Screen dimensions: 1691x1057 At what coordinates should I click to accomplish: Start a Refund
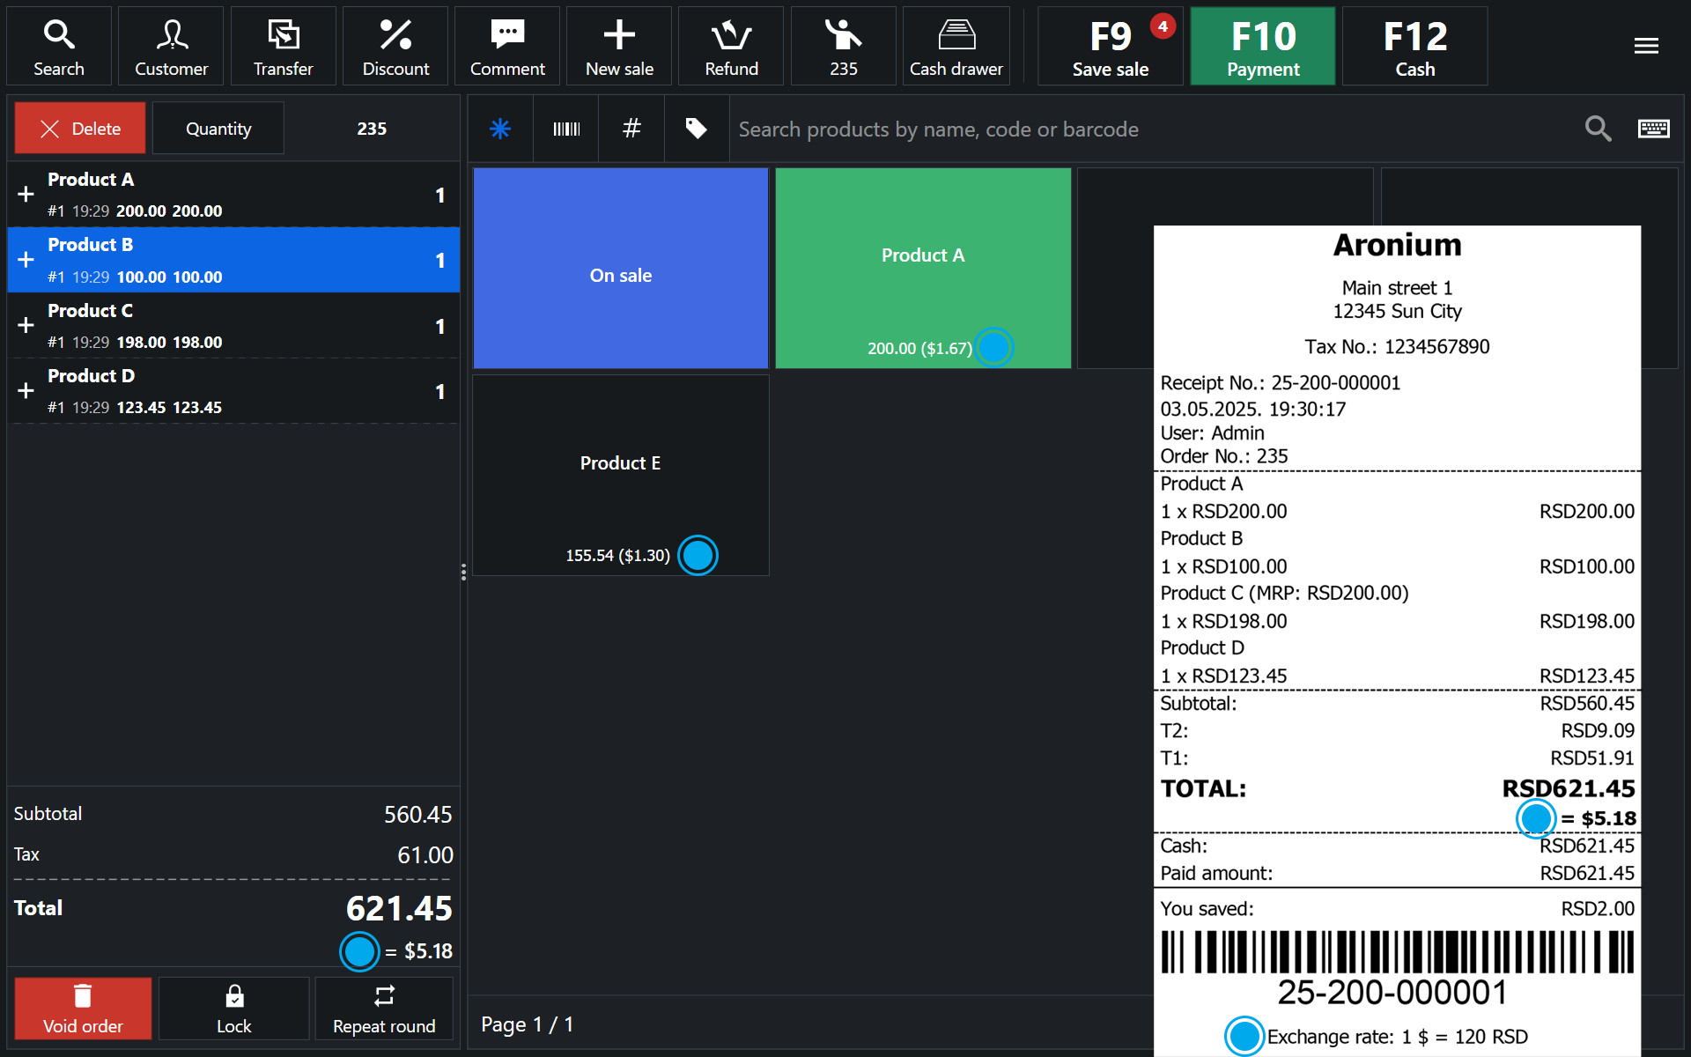coord(731,47)
